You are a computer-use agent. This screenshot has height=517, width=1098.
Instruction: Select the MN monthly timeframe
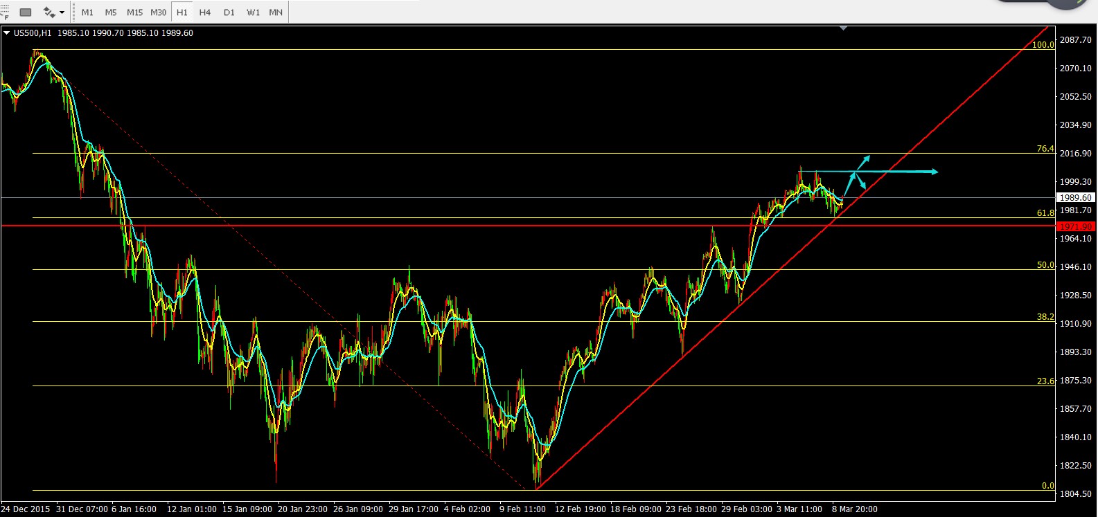coord(276,12)
